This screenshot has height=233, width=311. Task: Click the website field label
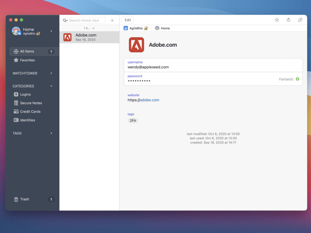pos(133,95)
